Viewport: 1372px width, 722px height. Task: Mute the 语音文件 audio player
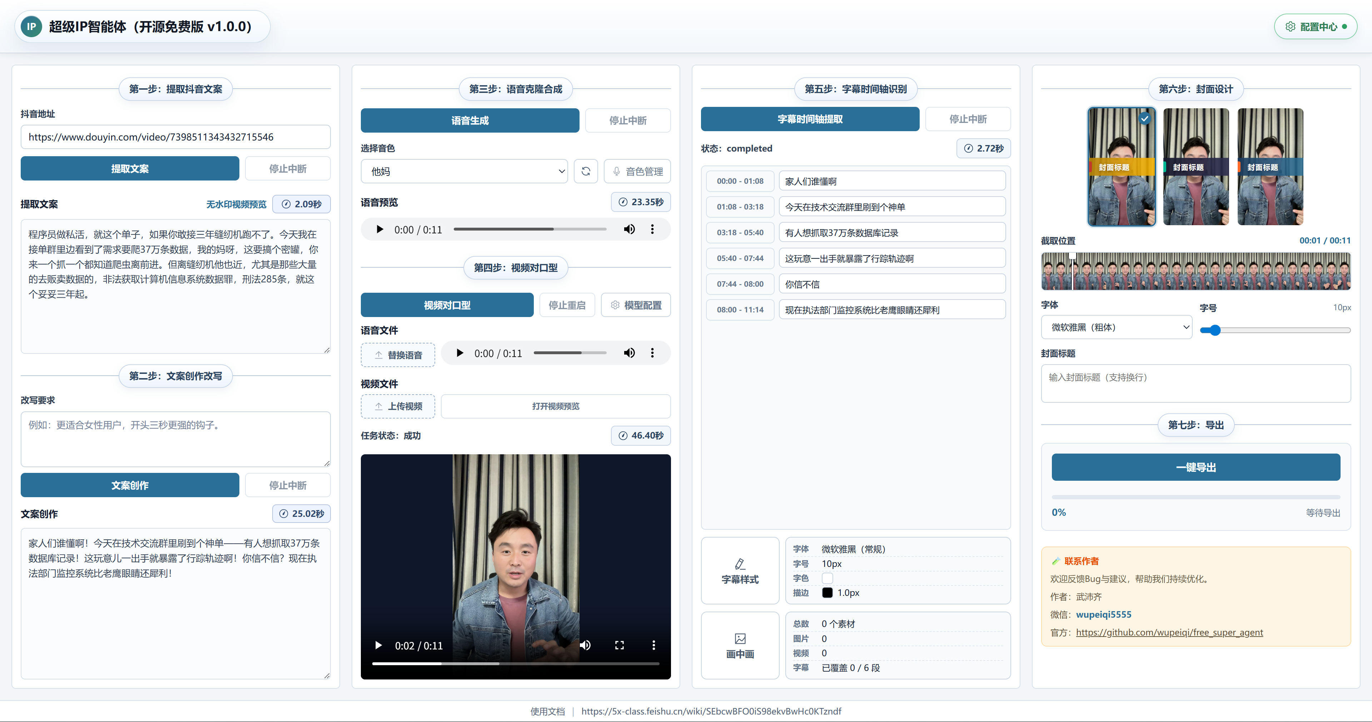click(629, 353)
